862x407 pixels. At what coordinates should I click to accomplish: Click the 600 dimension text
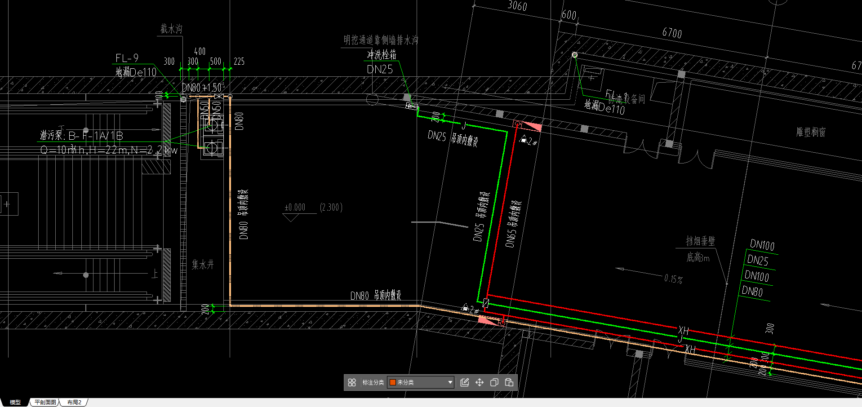pyautogui.click(x=569, y=15)
